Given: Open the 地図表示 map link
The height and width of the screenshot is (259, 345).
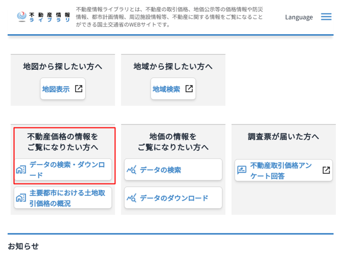Looking at the screenshot, I should click(56, 89).
